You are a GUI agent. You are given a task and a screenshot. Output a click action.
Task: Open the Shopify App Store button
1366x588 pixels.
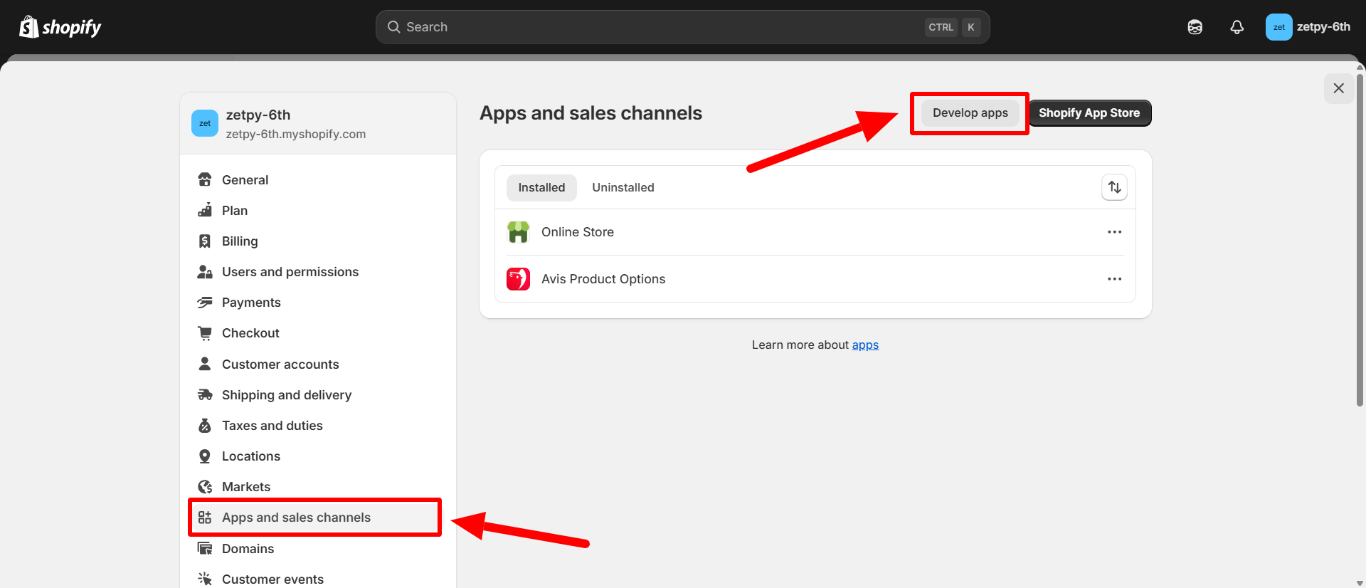pos(1089,113)
